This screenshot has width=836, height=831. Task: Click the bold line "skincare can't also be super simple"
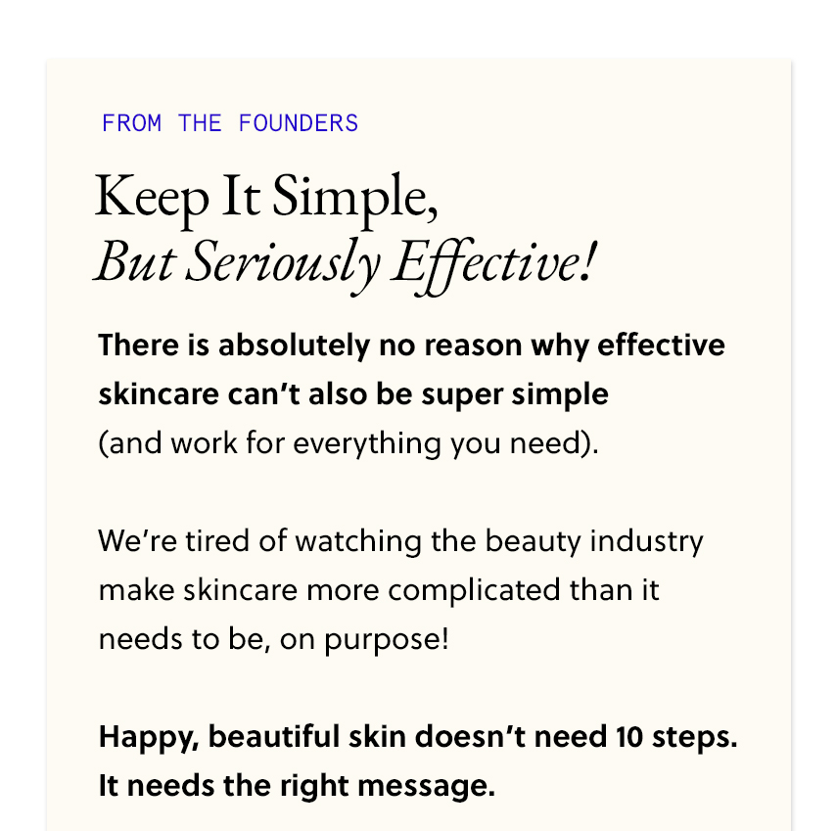(353, 394)
